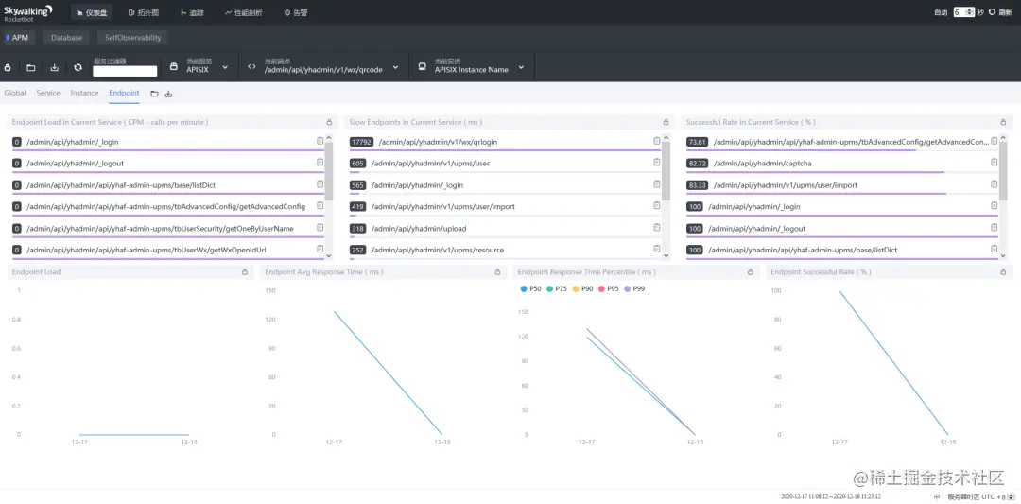Click the 中 language button at bottom
The width and height of the screenshot is (1021, 504).
point(936,496)
